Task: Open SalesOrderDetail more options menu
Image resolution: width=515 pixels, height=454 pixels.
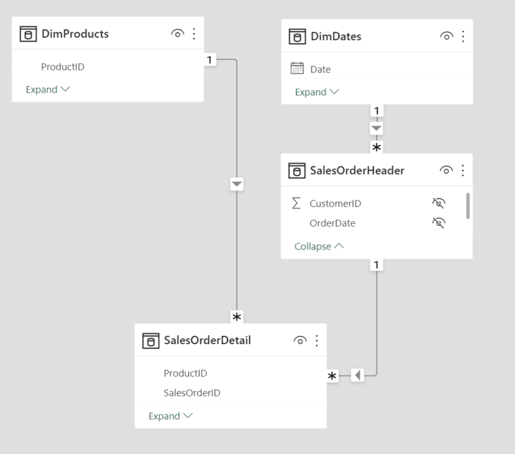Action: (x=317, y=341)
